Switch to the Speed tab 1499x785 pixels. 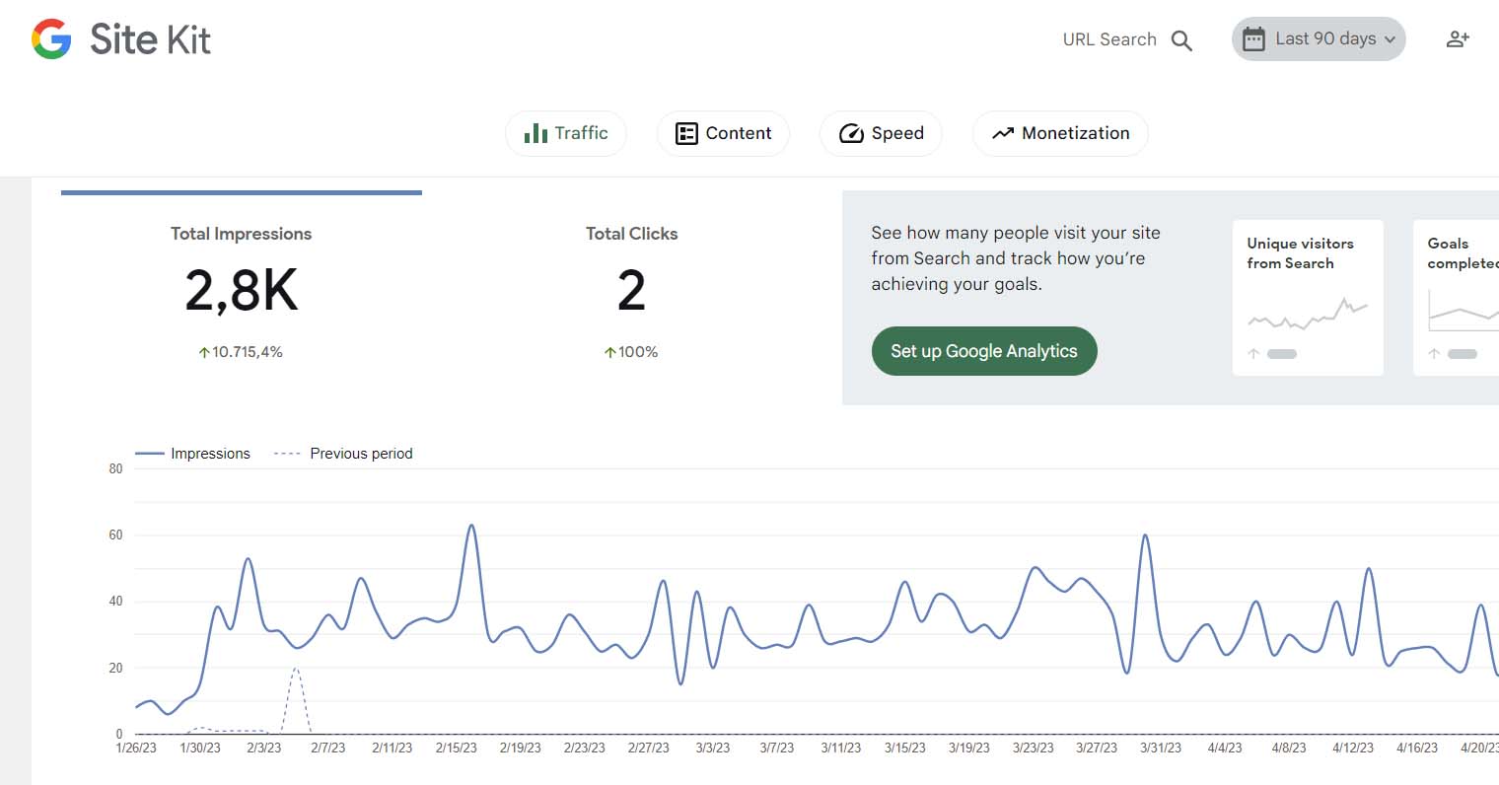(x=881, y=133)
